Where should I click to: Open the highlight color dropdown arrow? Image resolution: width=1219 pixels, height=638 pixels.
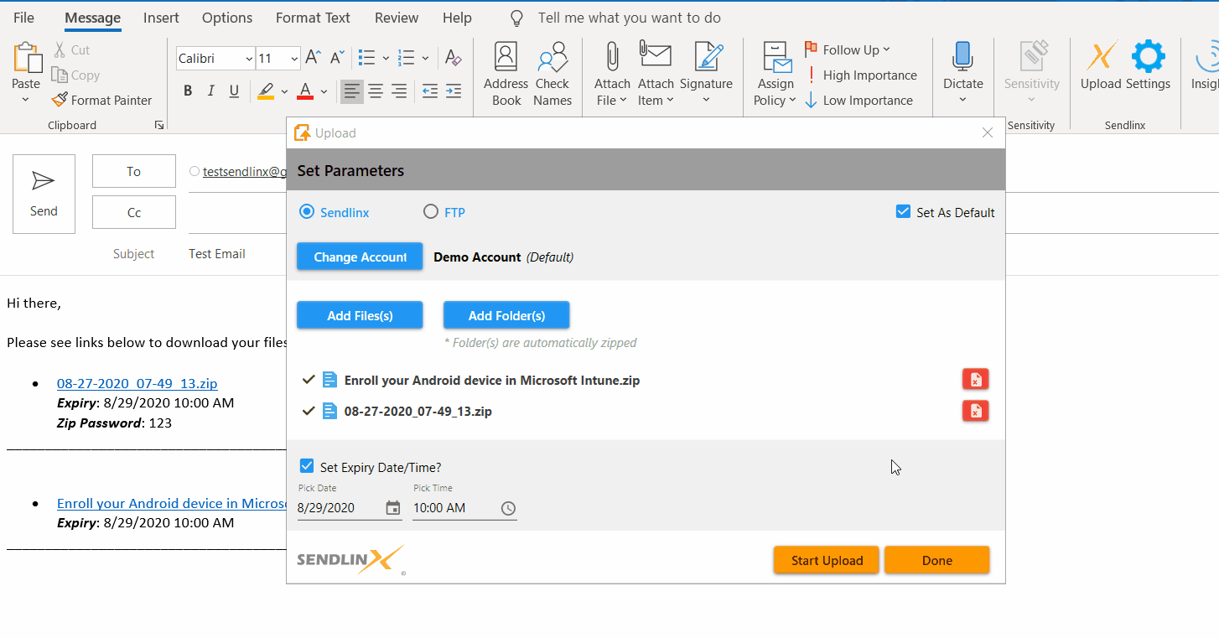(284, 91)
